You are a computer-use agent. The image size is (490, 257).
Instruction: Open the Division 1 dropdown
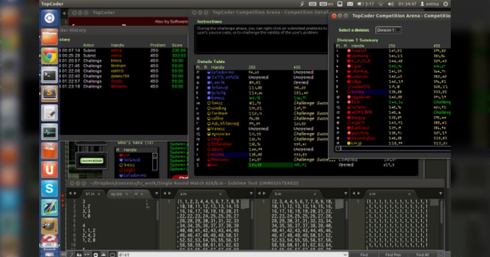pos(388,30)
